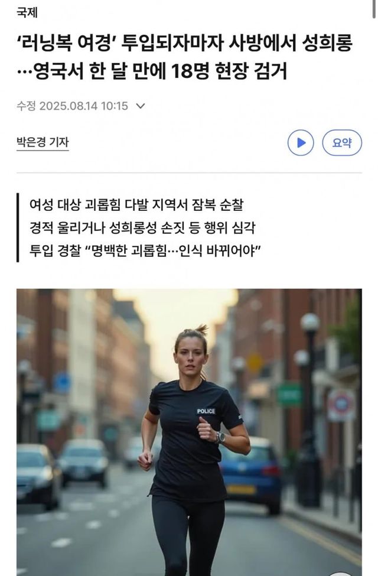Click the 수정 2025.08.14 10:15 timestamp

(x=72, y=106)
